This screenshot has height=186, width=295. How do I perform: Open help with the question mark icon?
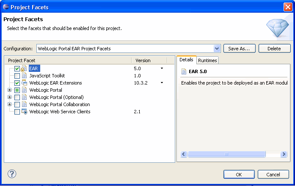coord(12,174)
